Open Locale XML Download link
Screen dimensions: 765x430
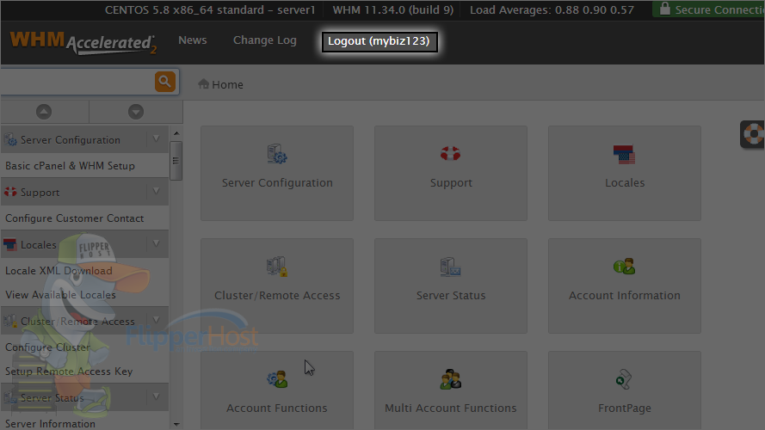pyautogui.click(x=59, y=271)
